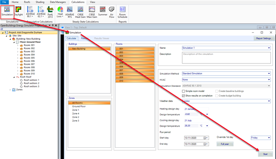This screenshot has height=159, width=276.
Task: Run the ASHRAE RTS calculation
Action: coord(70,12)
